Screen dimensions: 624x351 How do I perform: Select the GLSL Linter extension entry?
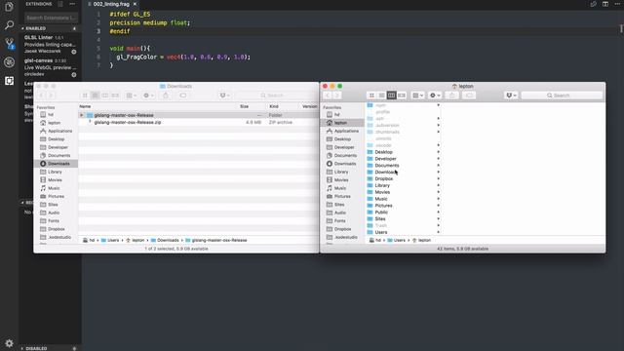[x=50, y=44]
